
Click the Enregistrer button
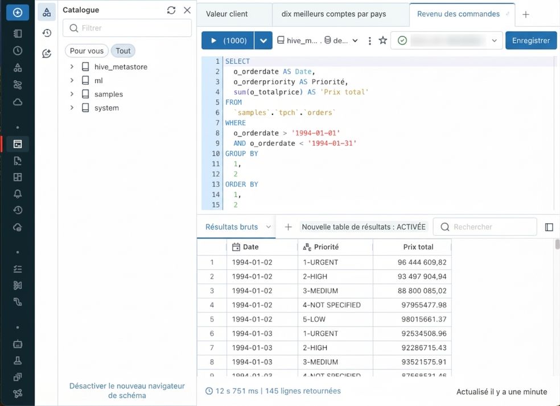tap(531, 40)
